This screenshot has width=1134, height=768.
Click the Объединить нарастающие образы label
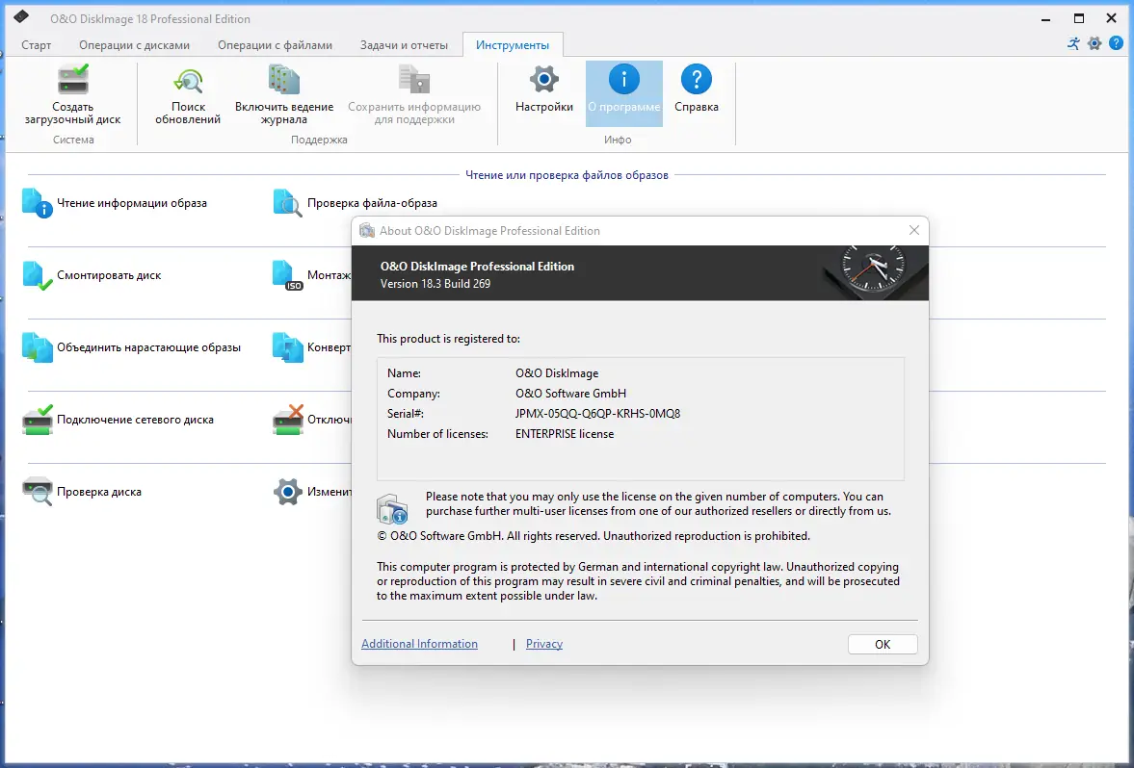(x=149, y=347)
